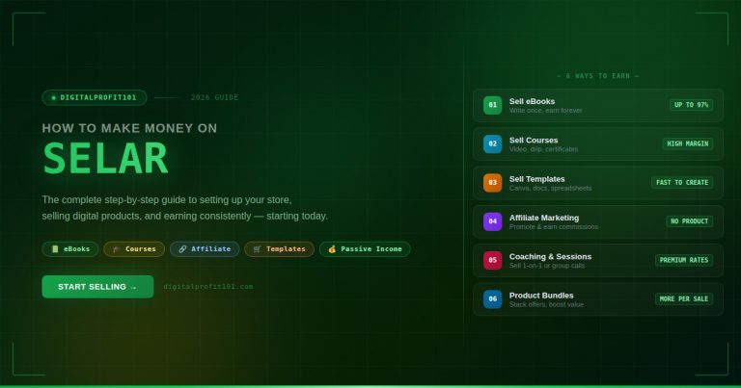This screenshot has height=388, width=741.
Task: Click 'Write once, earn forever' subtitle
Action: coord(545,111)
